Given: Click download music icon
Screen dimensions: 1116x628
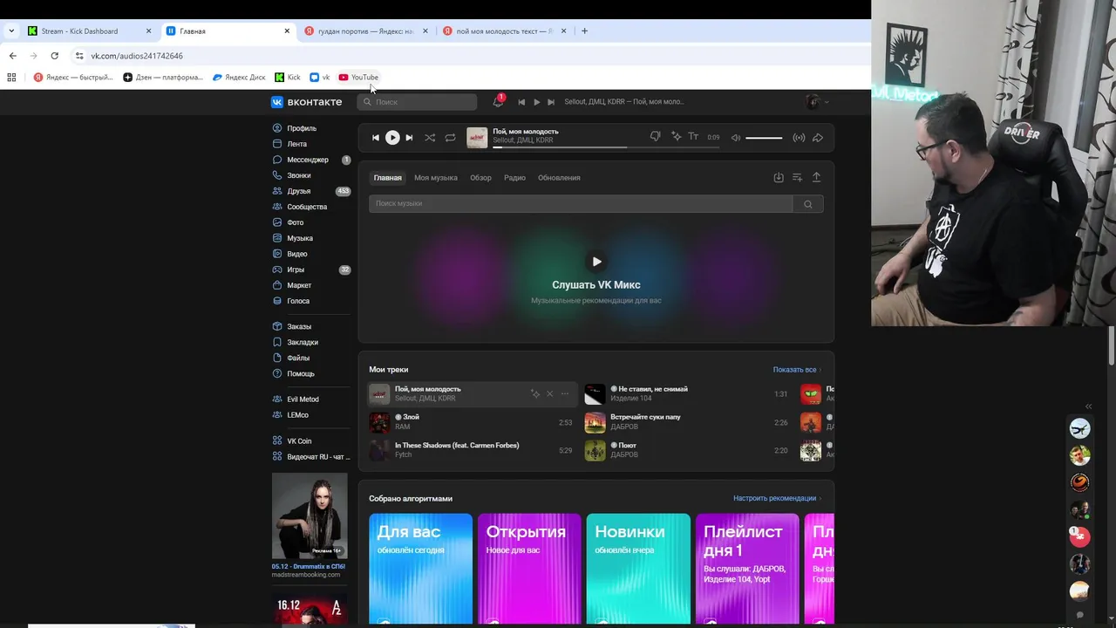Looking at the screenshot, I should click(x=779, y=177).
